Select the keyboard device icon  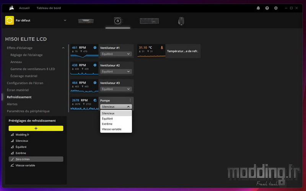coord(149,21)
